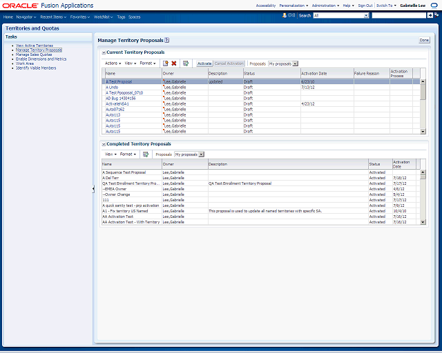Open notifications person icon near Search
This screenshot has height=353, width=442.
(x=285, y=15)
